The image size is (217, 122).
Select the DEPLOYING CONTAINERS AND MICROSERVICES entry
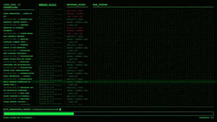point(18,63)
